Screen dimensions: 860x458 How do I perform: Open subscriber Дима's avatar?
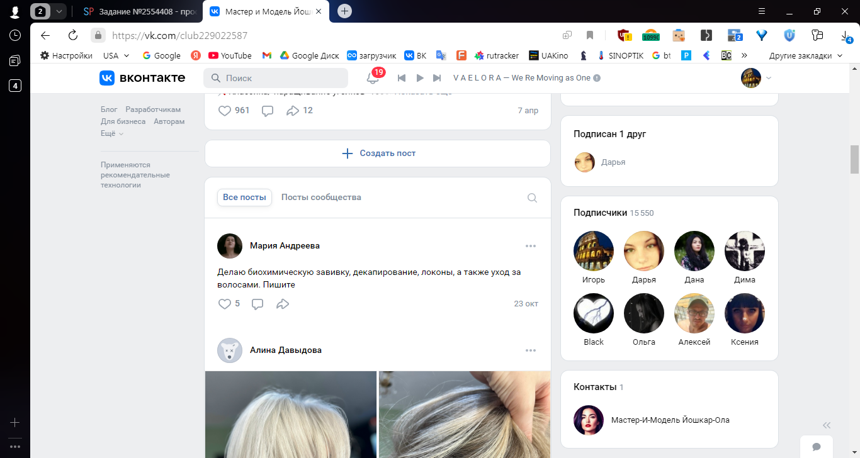point(745,251)
